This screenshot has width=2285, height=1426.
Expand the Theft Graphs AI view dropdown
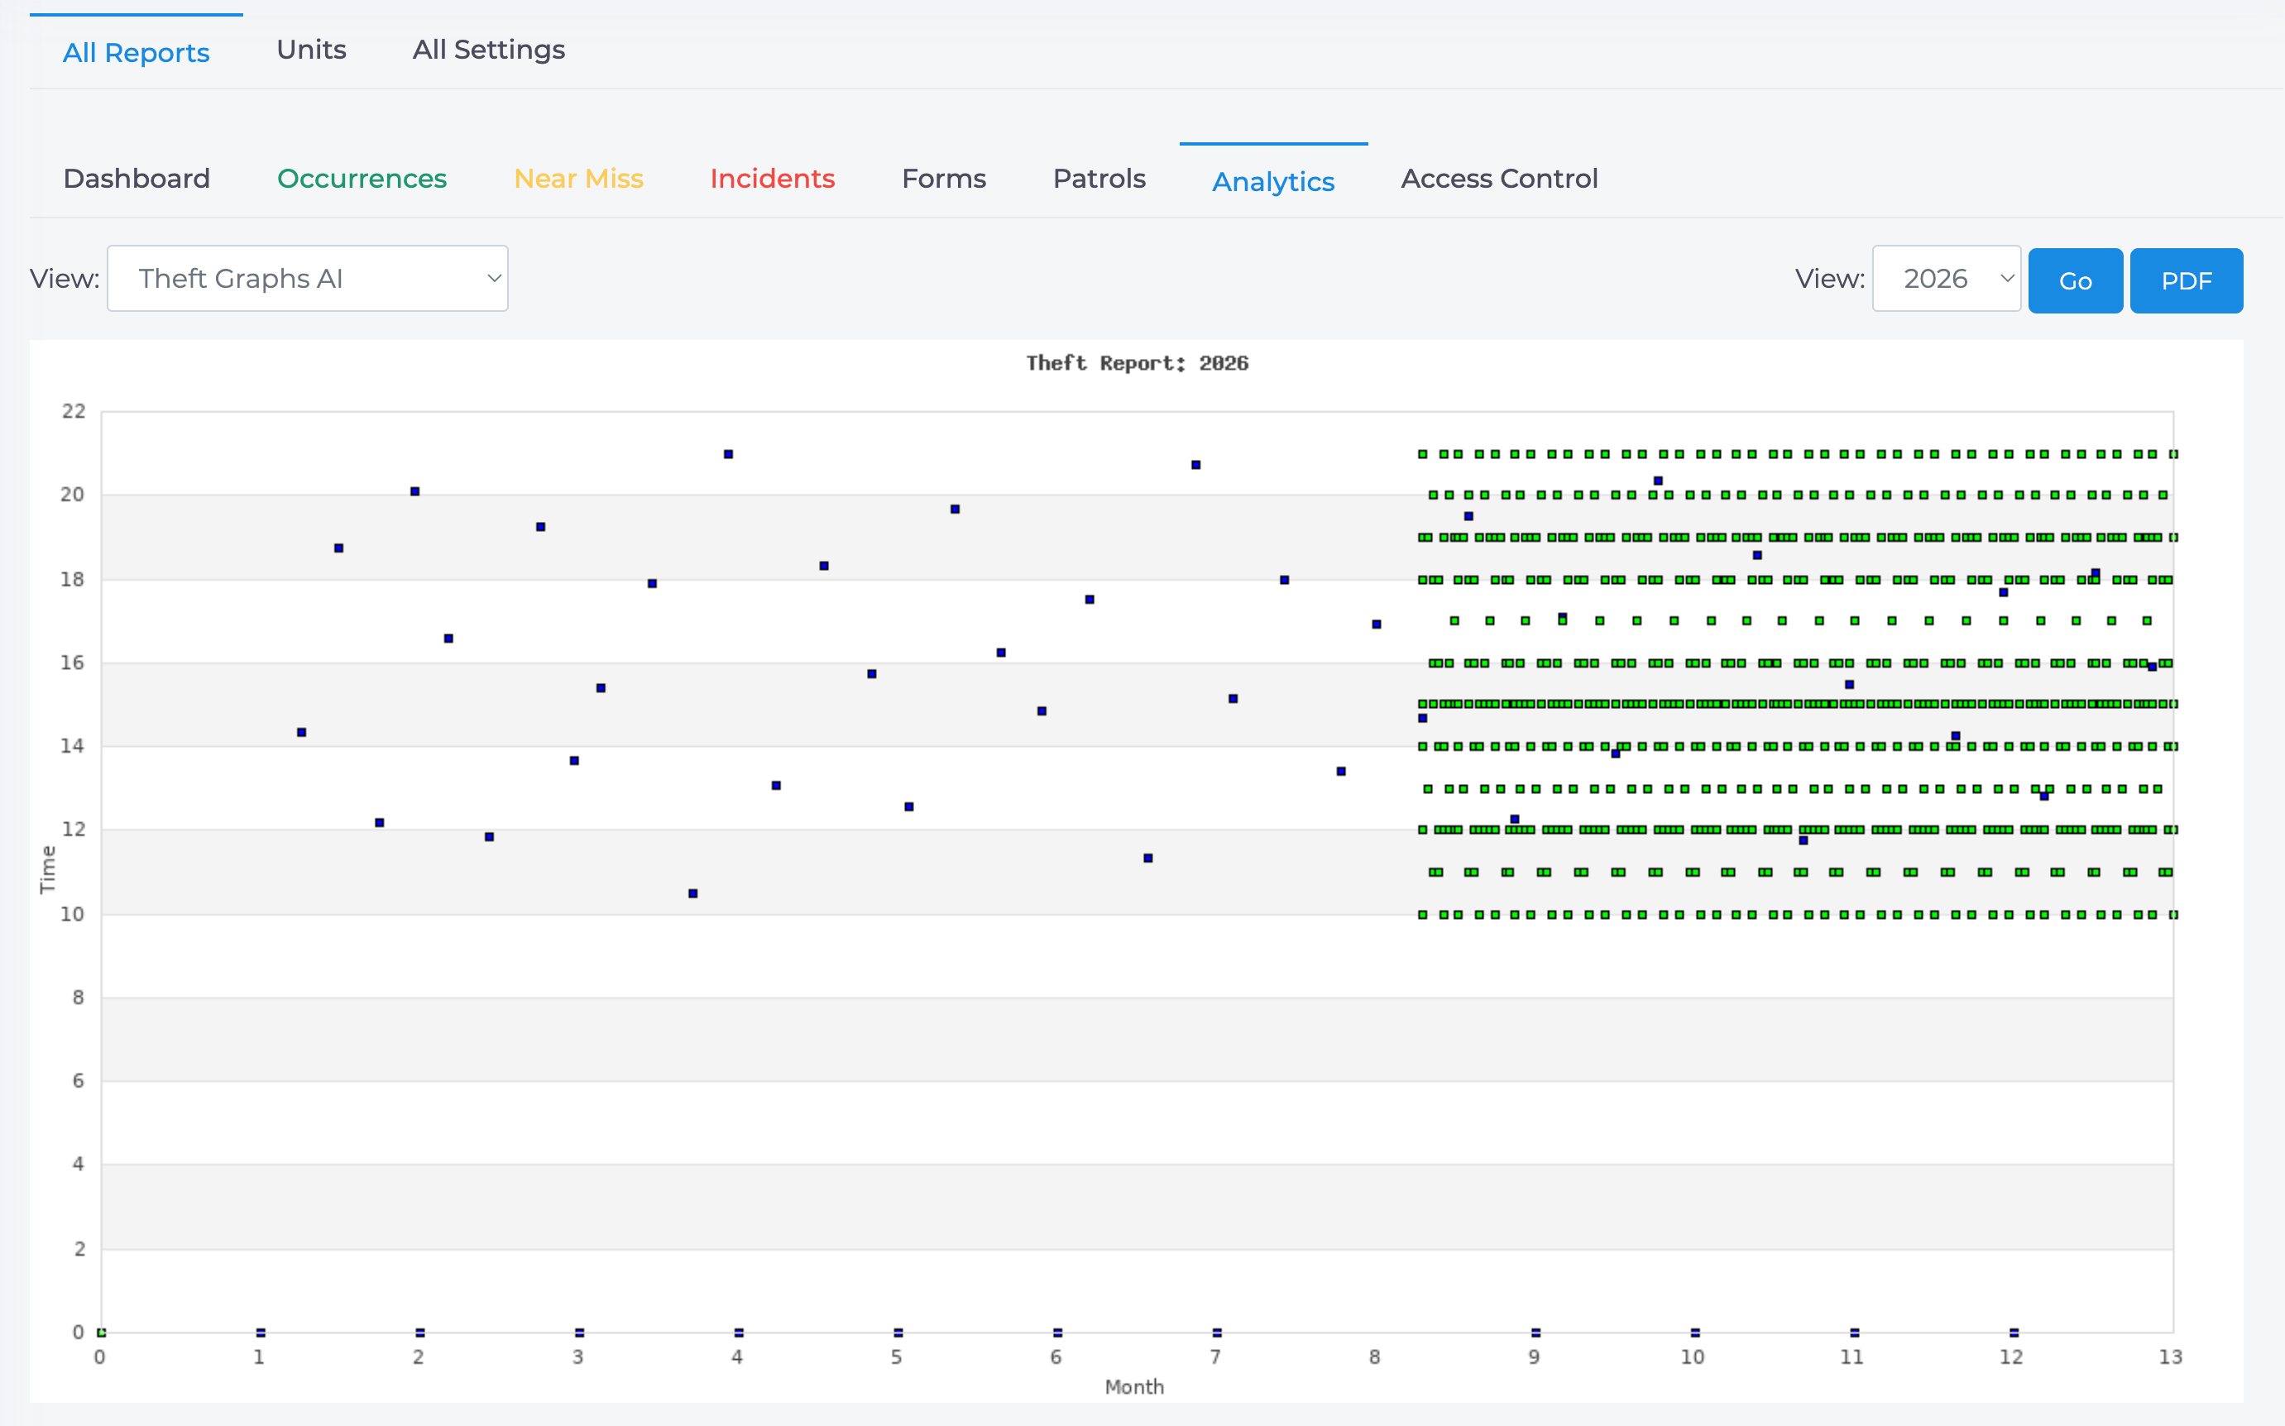click(x=308, y=278)
